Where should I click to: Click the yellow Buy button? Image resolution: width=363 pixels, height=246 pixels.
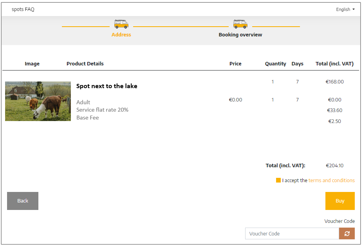(340, 201)
